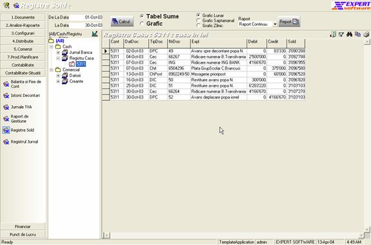Image resolution: width=371 pixels, height=245 pixels.
Task: Click the refresh grid icon above the table
Action: [333, 35]
